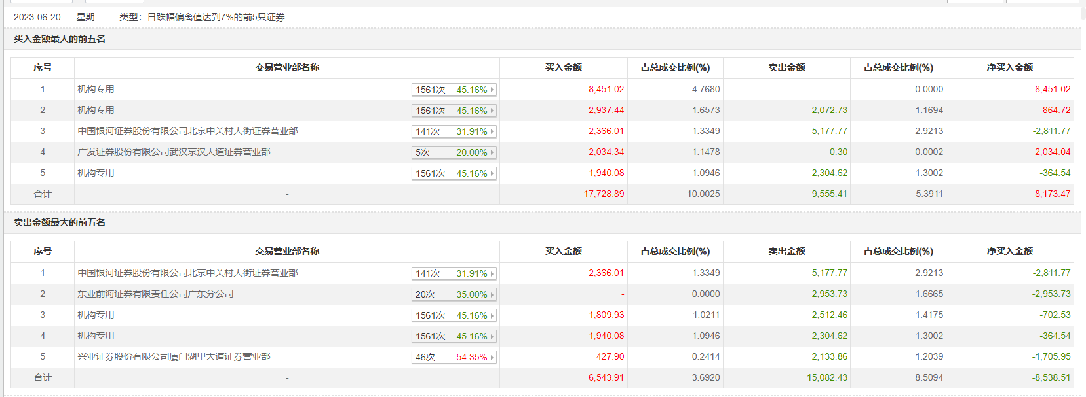Expand the 20次 35.00% stats badge

tap(454, 294)
